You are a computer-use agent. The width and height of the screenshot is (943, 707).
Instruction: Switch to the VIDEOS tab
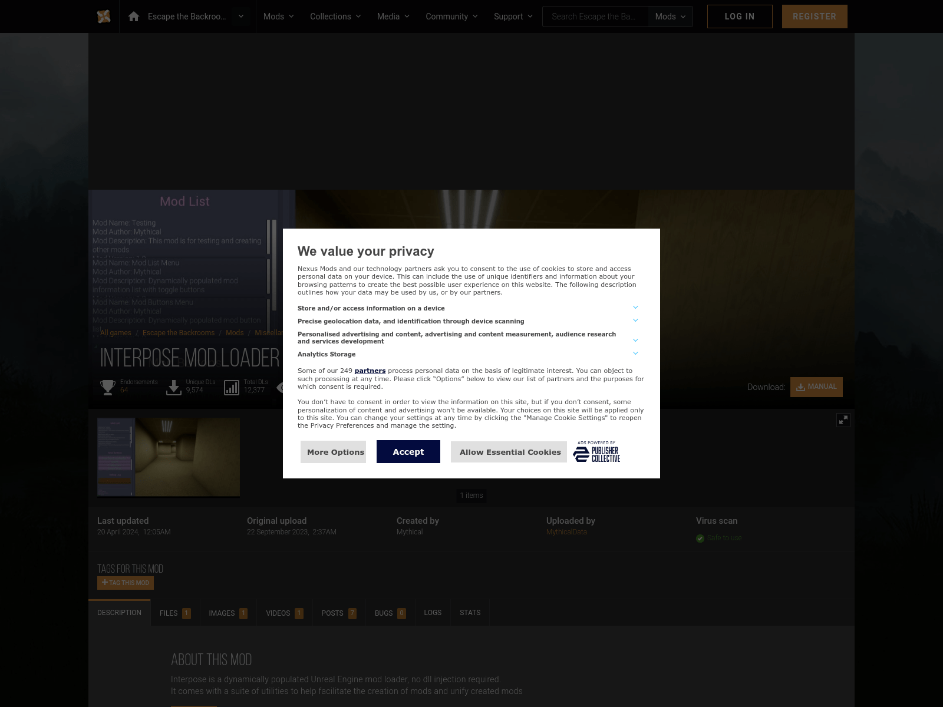pyautogui.click(x=285, y=613)
